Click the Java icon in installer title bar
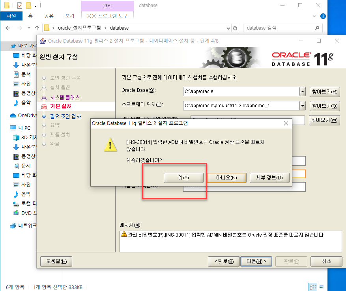The width and height of the screenshot is (346, 291). (x=43, y=41)
